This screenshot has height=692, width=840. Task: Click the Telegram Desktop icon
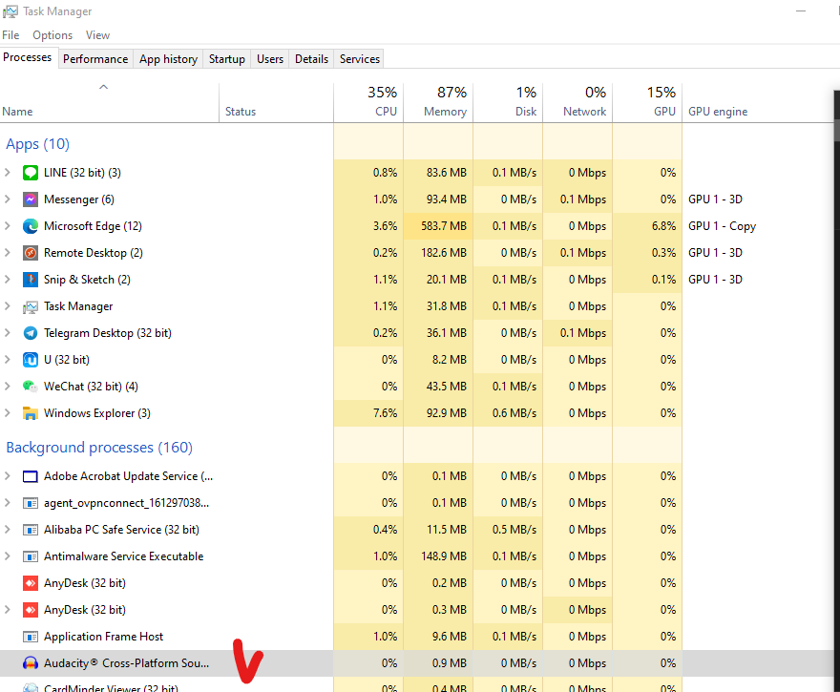[31, 333]
